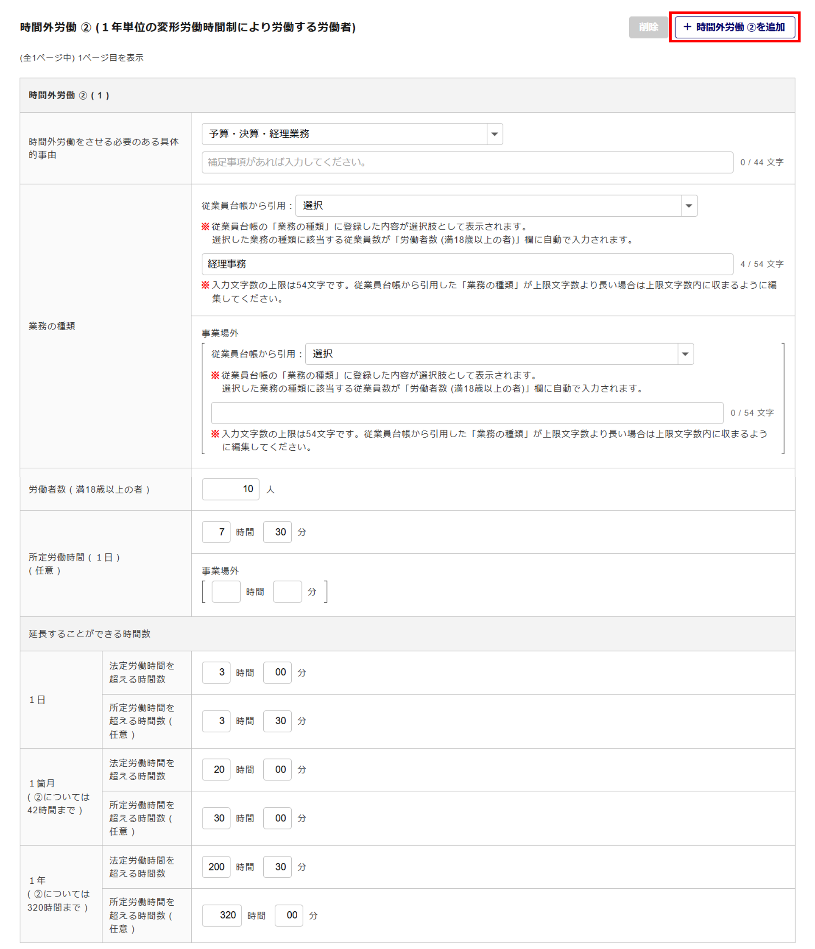Viewport: 815px width, 949px height.
Task: Click the 補足事項 supplementary text field
Action: click(x=467, y=162)
